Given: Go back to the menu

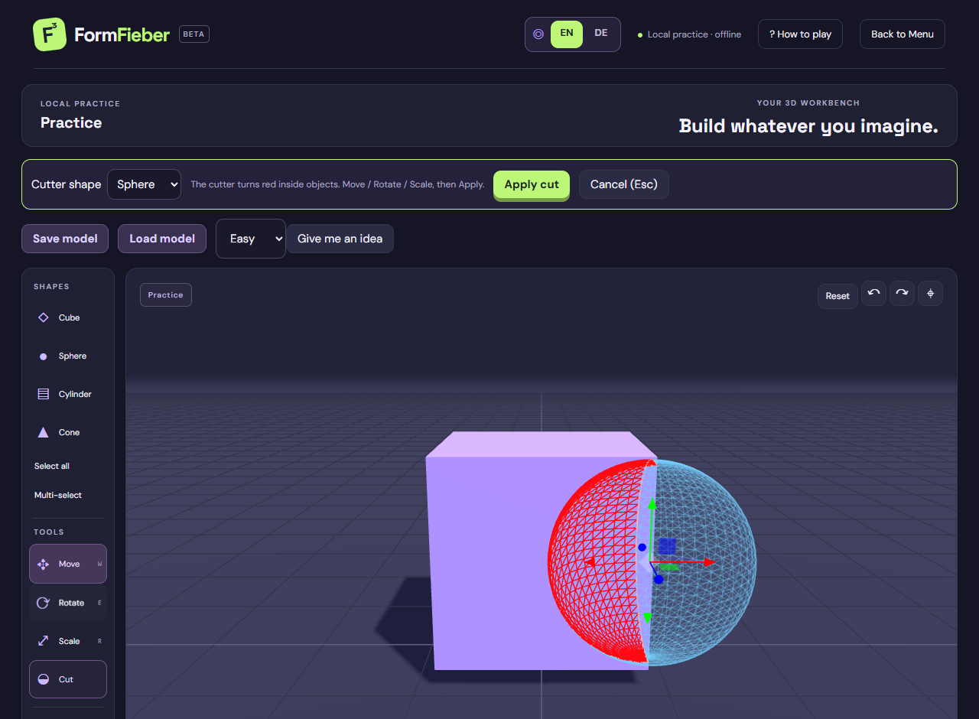Looking at the screenshot, I should [x=903, y=34].
